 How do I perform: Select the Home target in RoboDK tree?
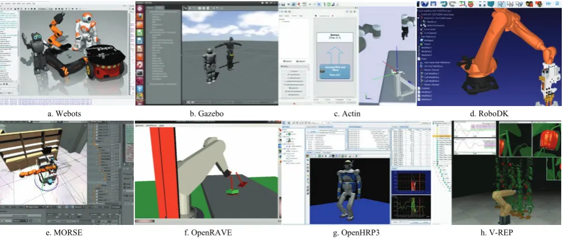[426, 44]
